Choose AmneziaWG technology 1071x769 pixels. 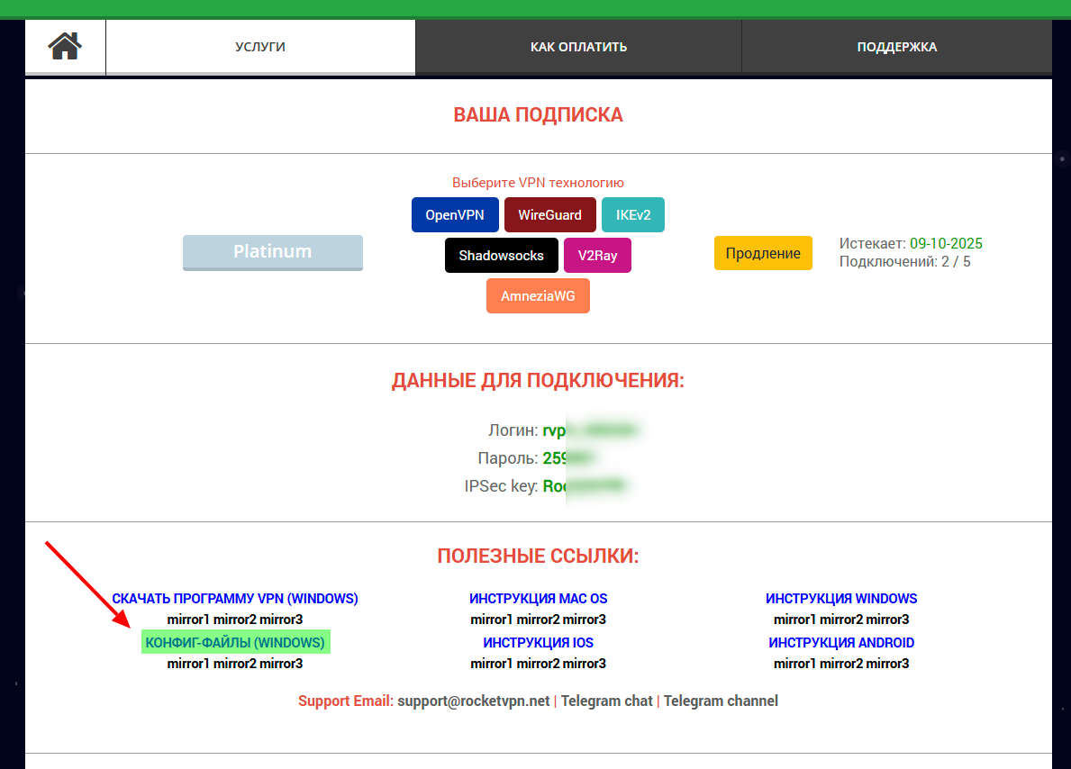click(538, 296)
